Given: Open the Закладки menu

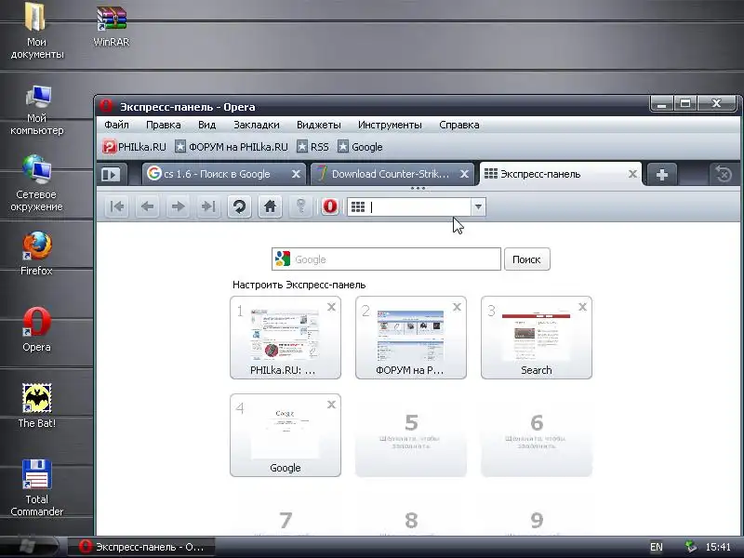Looking at the screenshot, I should [x=257, y=125].
